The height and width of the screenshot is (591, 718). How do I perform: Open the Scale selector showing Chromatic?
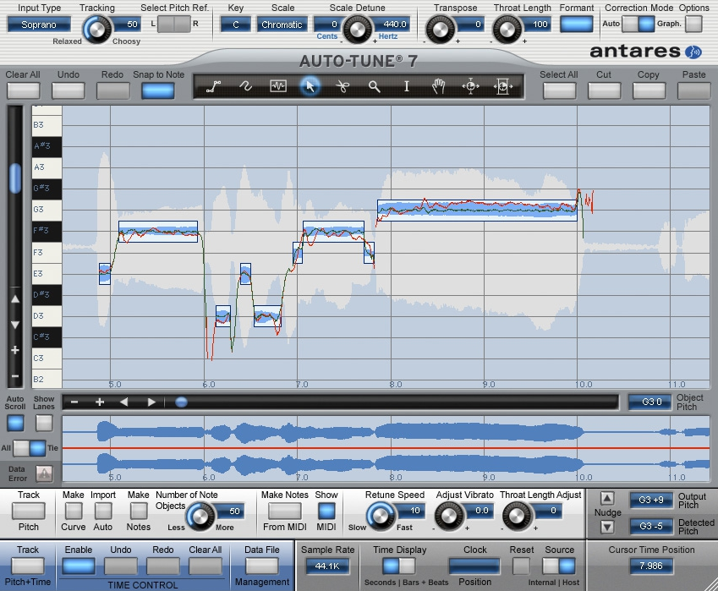pos(282,25)
